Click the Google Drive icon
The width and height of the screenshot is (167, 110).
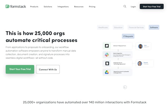click(107, 72)
